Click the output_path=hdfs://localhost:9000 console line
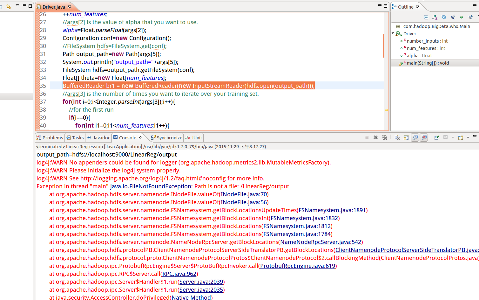Image resolution: width=479 pixels, height=300 pixels. click(107, 155)
